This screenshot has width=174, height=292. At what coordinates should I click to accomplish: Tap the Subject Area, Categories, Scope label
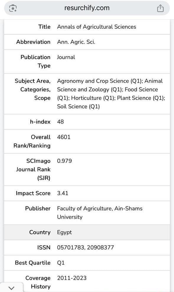click(x=32, y=89)
